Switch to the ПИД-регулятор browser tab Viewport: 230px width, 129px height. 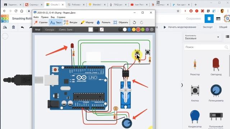tap(118, 5)
